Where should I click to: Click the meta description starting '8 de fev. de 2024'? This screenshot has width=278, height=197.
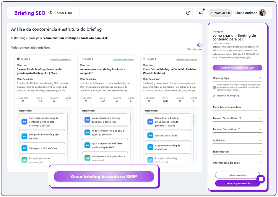pos(43,87)
